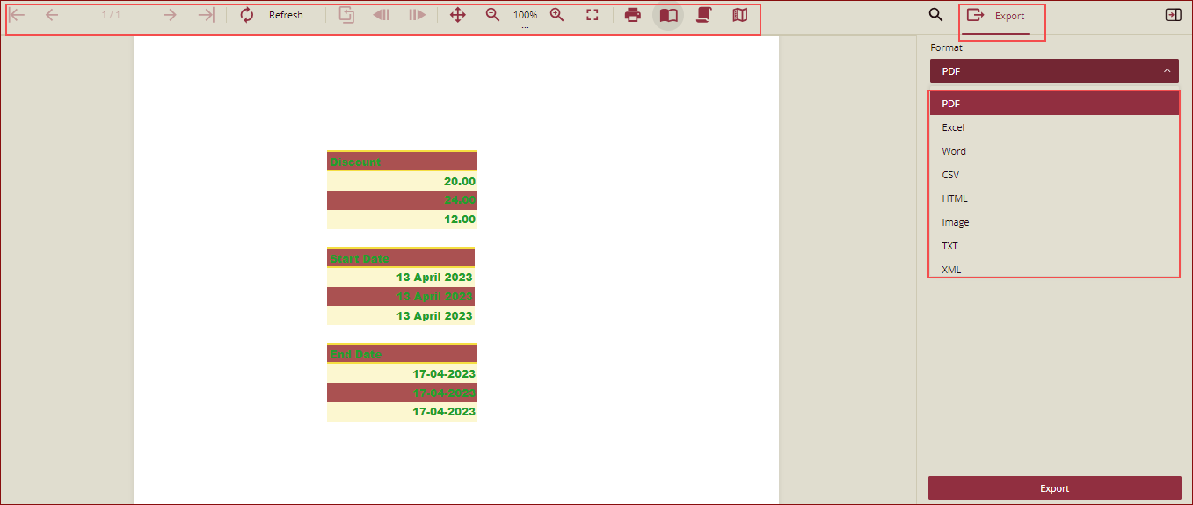Toggle the gallery map view icon

click(740, 15)
